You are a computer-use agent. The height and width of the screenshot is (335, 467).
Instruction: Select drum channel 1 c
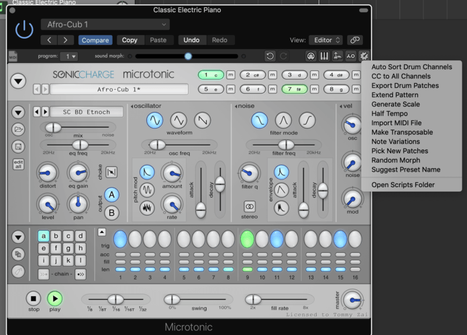211,75
